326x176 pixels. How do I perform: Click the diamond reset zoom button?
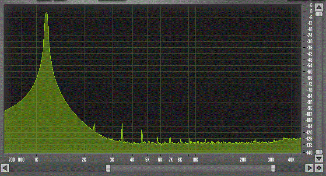(319, 168)
